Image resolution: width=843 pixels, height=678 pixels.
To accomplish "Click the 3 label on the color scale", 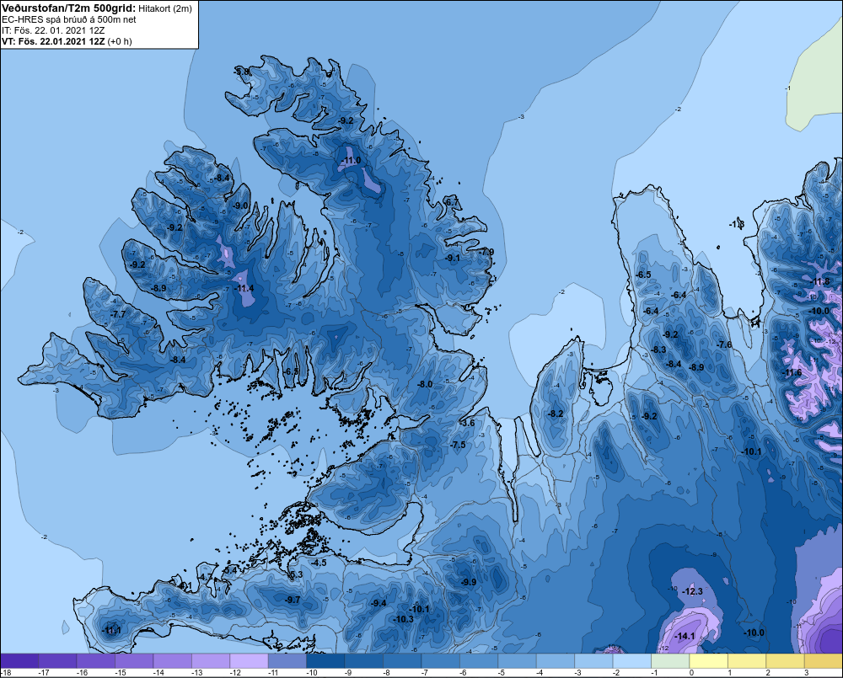I will [807, 673].
